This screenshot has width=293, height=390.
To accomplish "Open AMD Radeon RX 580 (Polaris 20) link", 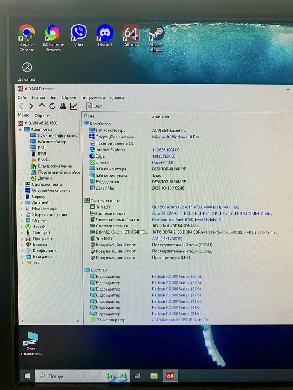I will [180, 320].
